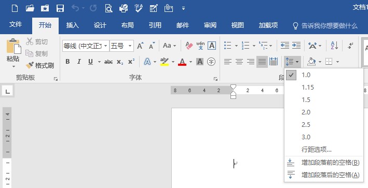Create a new blank document from quick access

[x=15, y=8]
